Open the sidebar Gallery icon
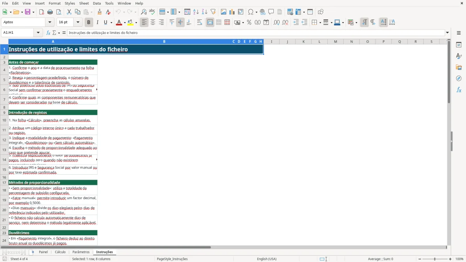The height and width of the screenshot is (262, 466). (459, 67)
